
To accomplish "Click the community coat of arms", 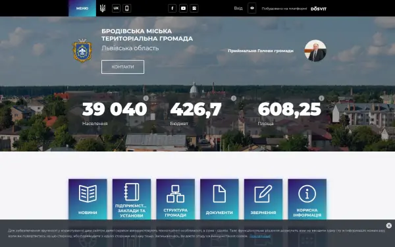I will click(x=82, y=51).
